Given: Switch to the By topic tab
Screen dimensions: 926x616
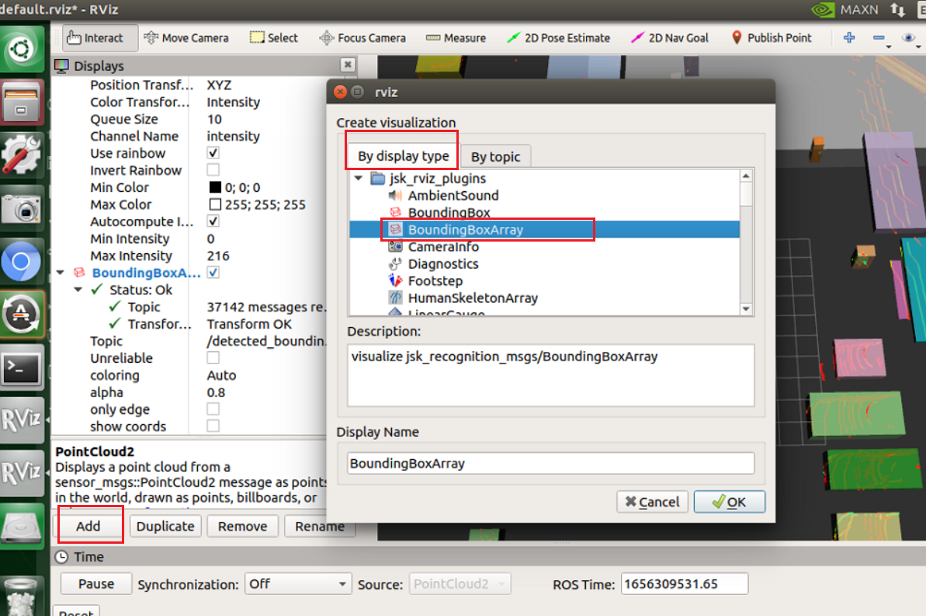Looking at the screenshot, I should [495, 155].
